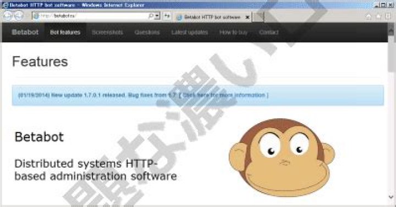396x207 pixels.
Task: Open the address bar dropdown arrow
Action: click(x=157, y=16)
